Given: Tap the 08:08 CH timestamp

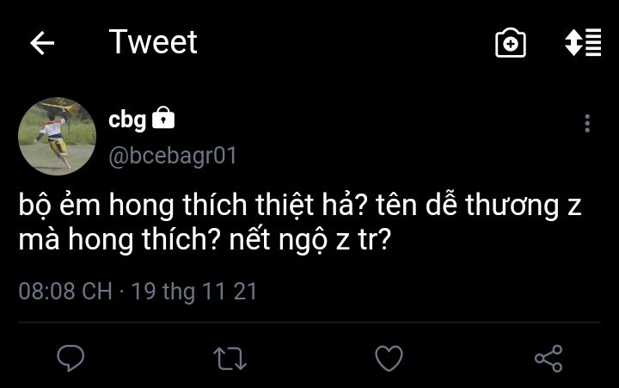Looking at the screenshot, I should coord(65,292).
